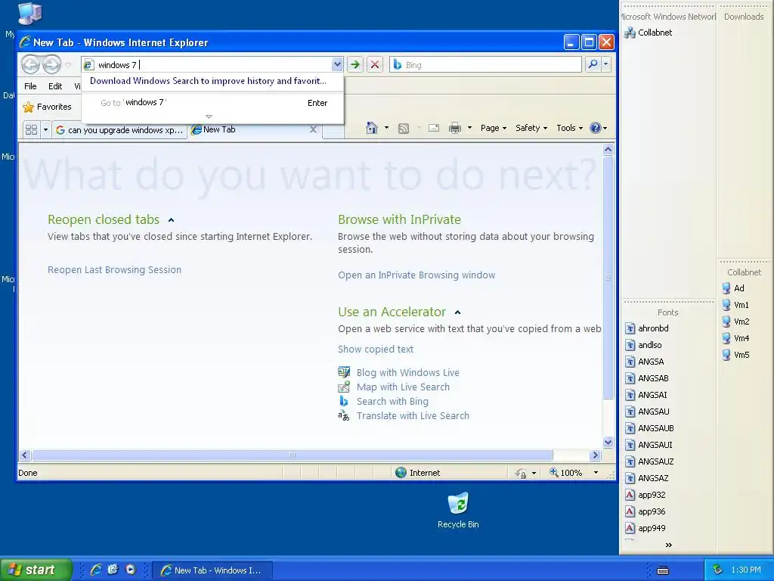Open the Favorites star button

pos(48,107)
